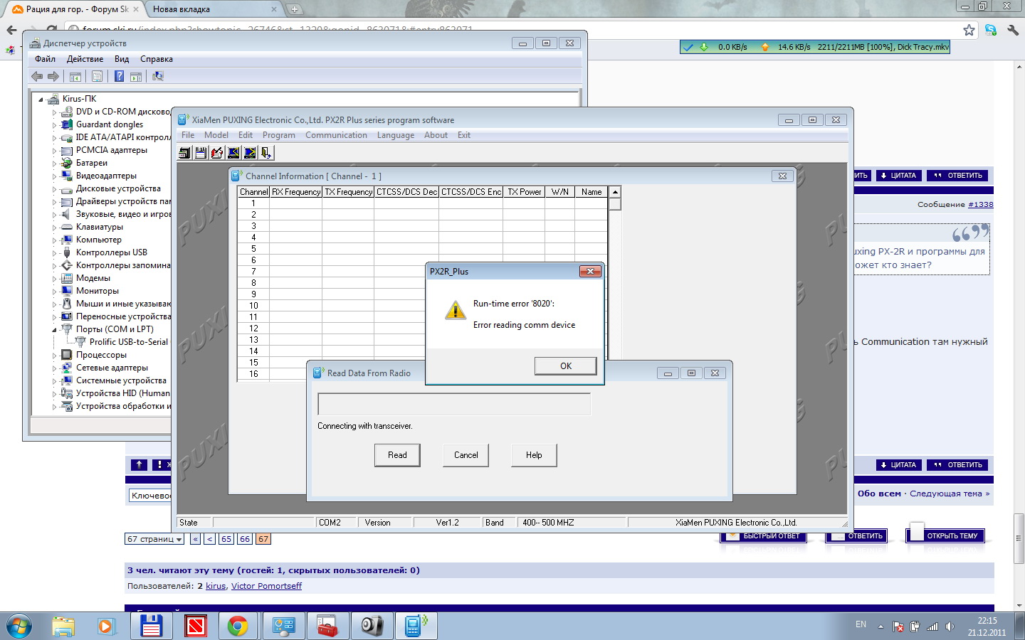Click channel table scrollbar up arrow
The height and width of the screenshot is (640, 1025).
615,192
